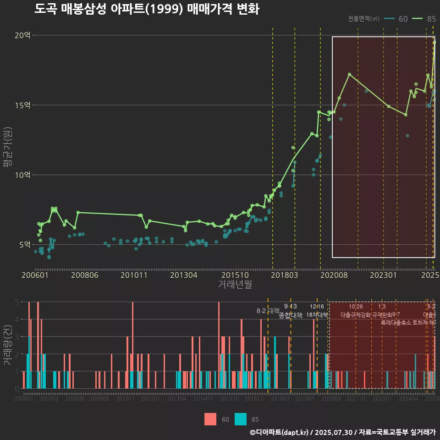Click the 전용면적(㎡) legend heading
Viewport: 440px width, 440px height.
click(363, 19)
